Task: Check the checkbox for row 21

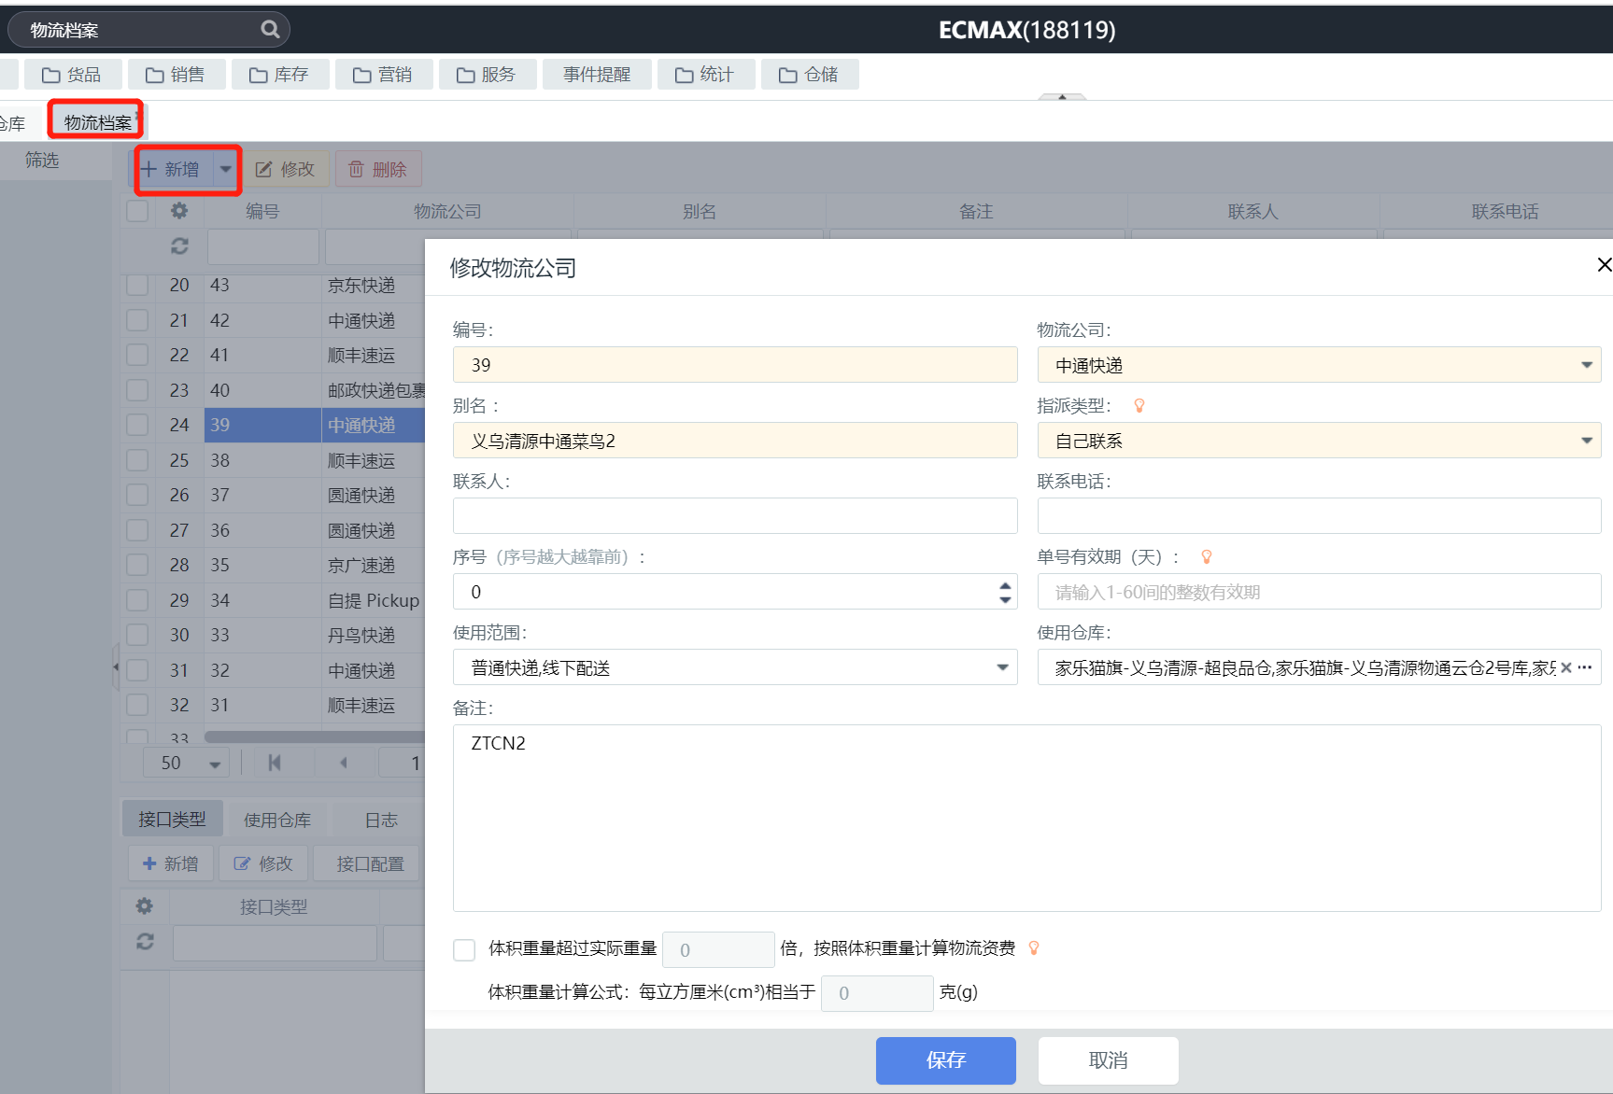Action: (x=137, y=320)
